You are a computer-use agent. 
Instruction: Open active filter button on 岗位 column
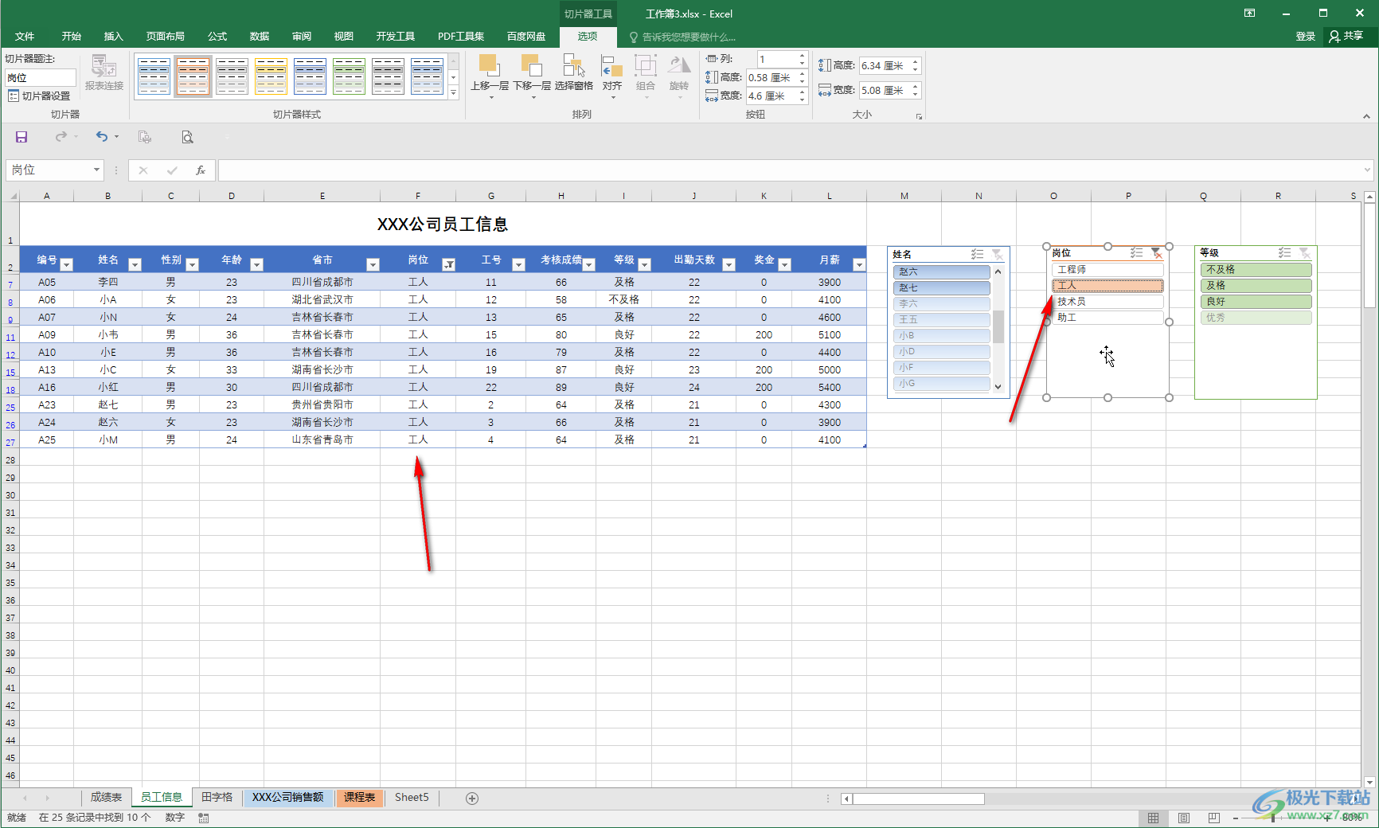pos(449,264)
